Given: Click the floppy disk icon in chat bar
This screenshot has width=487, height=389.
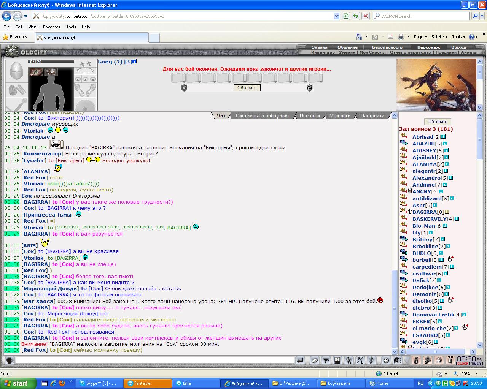Looking at the screenshot, I should [337, 360].
